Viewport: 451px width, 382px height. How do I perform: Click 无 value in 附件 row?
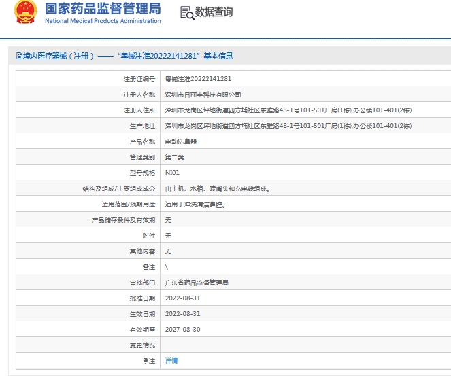point(168,236)
